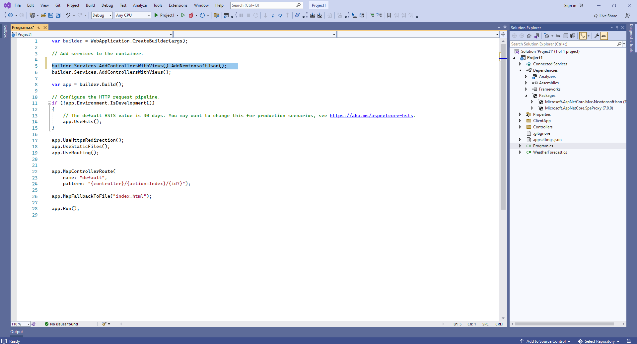This screenshot has width=637, height=344.
Task: Select the Program.cs* editor tab
Action: coord(23,28)
